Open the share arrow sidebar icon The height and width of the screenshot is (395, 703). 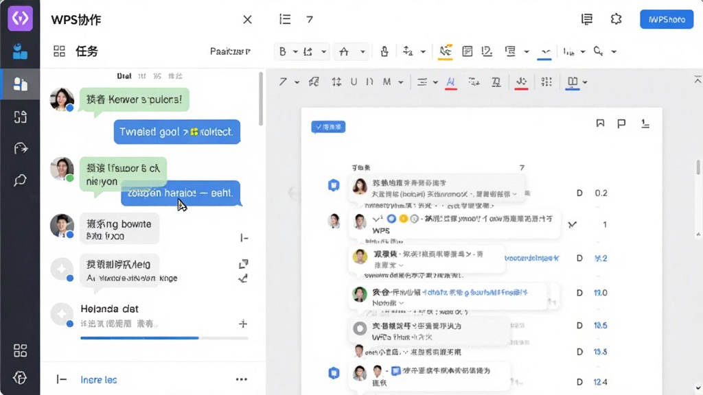tap(21, 148)
